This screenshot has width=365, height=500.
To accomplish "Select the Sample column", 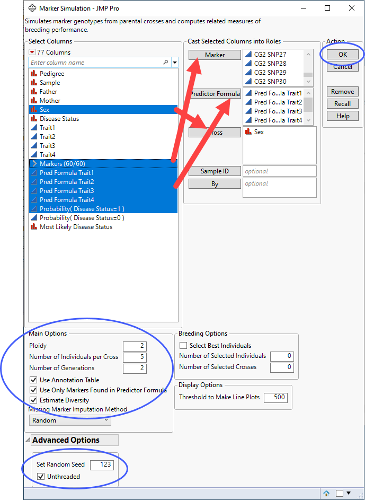I will coord(103,83).
